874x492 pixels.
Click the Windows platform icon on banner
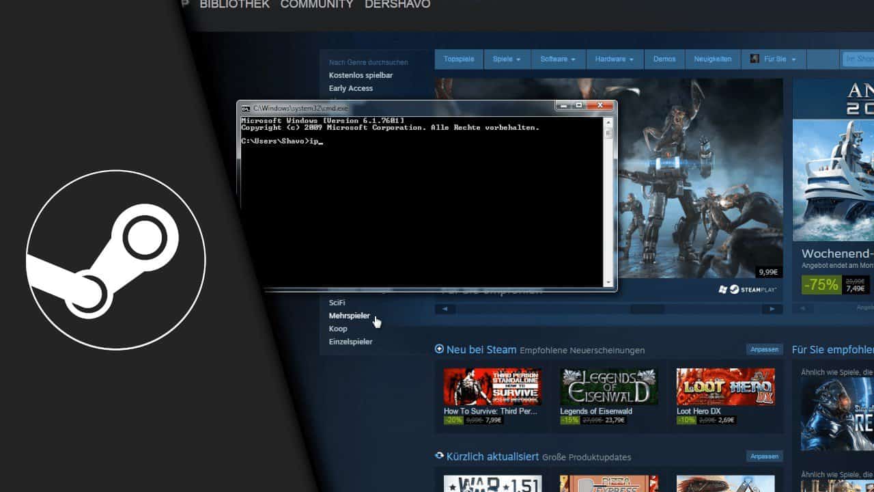(x=723, y=290)
